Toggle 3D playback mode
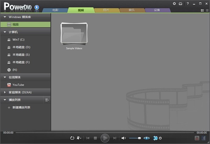Viewport: 210px width, 144px height. tap(155, 138)
